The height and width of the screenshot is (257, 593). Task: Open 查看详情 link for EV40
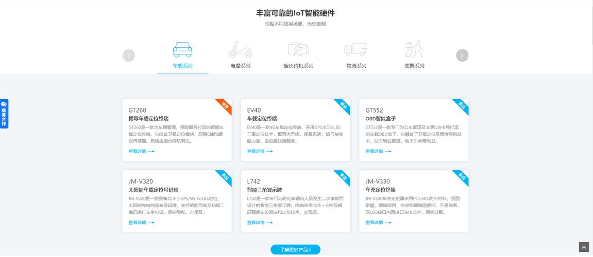[x=260, y=151]
